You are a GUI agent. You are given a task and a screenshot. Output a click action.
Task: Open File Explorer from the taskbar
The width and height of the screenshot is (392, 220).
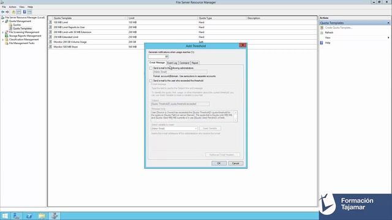point(42,216)
